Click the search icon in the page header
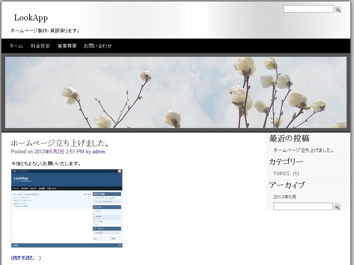The width and height of the screenshot is (354, 265). coord(338,10)
